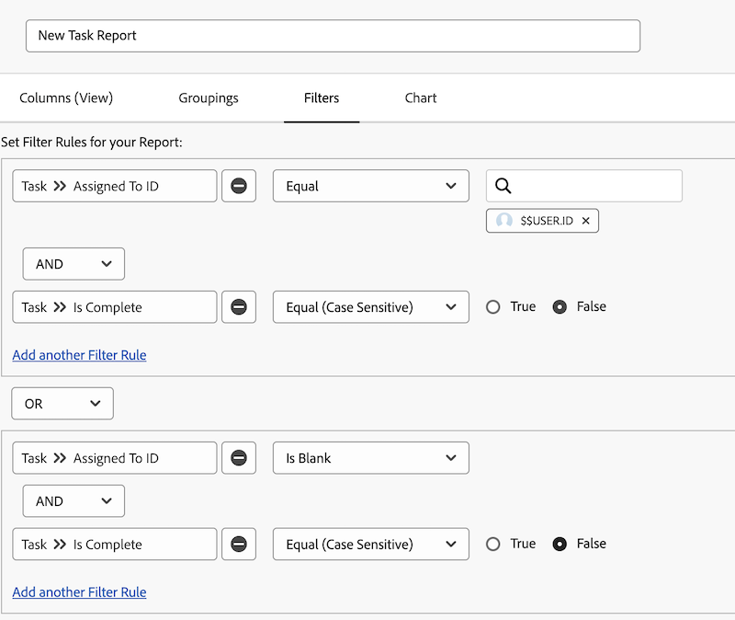
Task: Click the magnifying glass search icon
Action: point(502,186)
